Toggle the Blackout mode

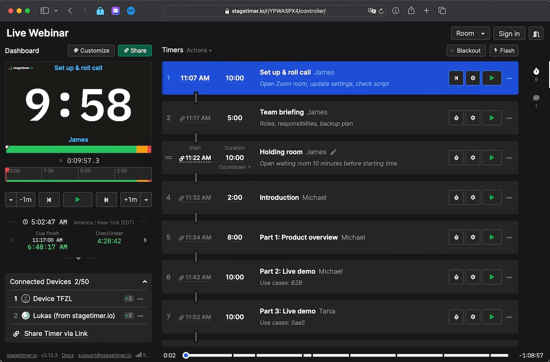[x=466, y=50]
